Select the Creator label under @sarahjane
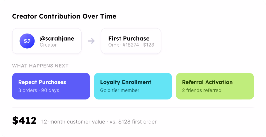The image size is (266, 137). (x=48, y=45)
